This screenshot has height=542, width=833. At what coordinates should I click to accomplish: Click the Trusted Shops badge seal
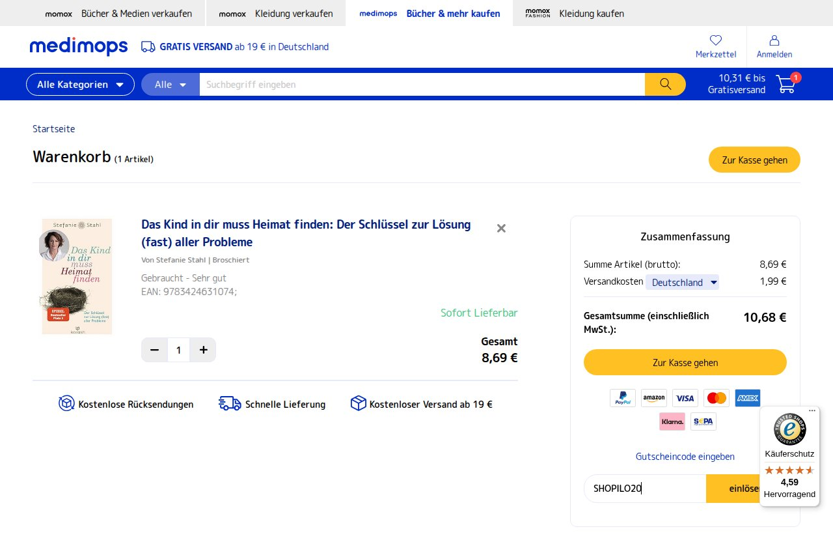click(789, 429)
